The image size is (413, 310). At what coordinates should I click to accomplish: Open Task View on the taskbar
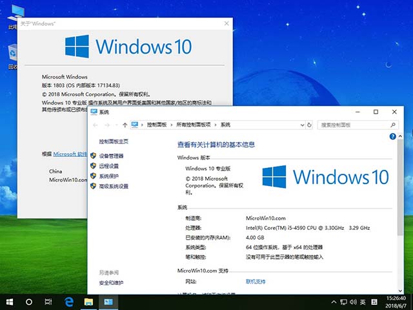48,302
